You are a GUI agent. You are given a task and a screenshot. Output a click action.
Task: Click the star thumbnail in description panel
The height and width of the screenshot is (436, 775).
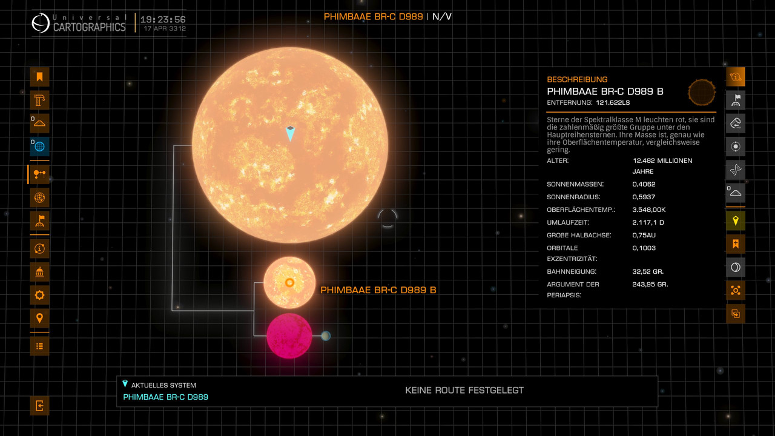click(x=702, y=92)
